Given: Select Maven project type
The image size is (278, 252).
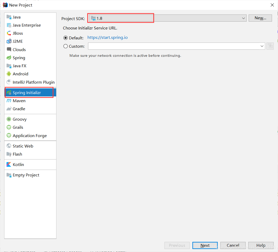Looking at the screenshot, I should click(x=19, y=101).
